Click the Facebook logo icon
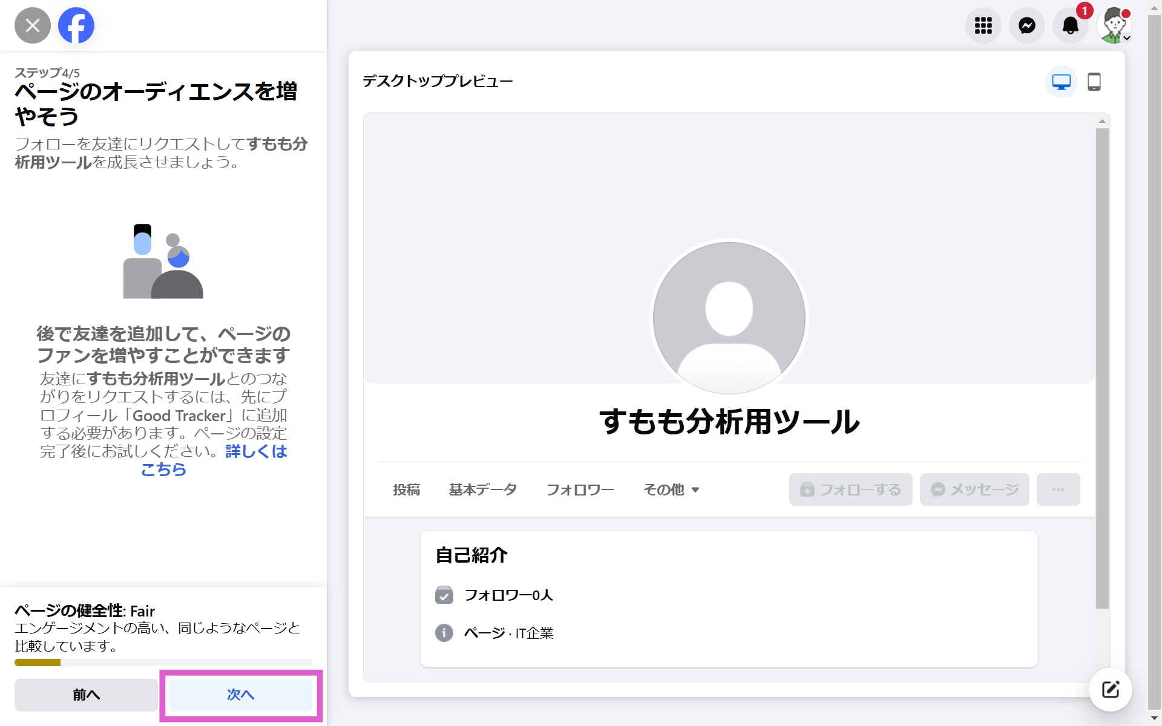The image size is (1162, 726). [x=76, y=25]
